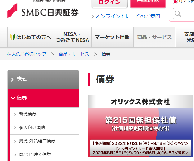
Task: Open 既発 外貨建て債券 in the sidebar
Action: [44, 141]
